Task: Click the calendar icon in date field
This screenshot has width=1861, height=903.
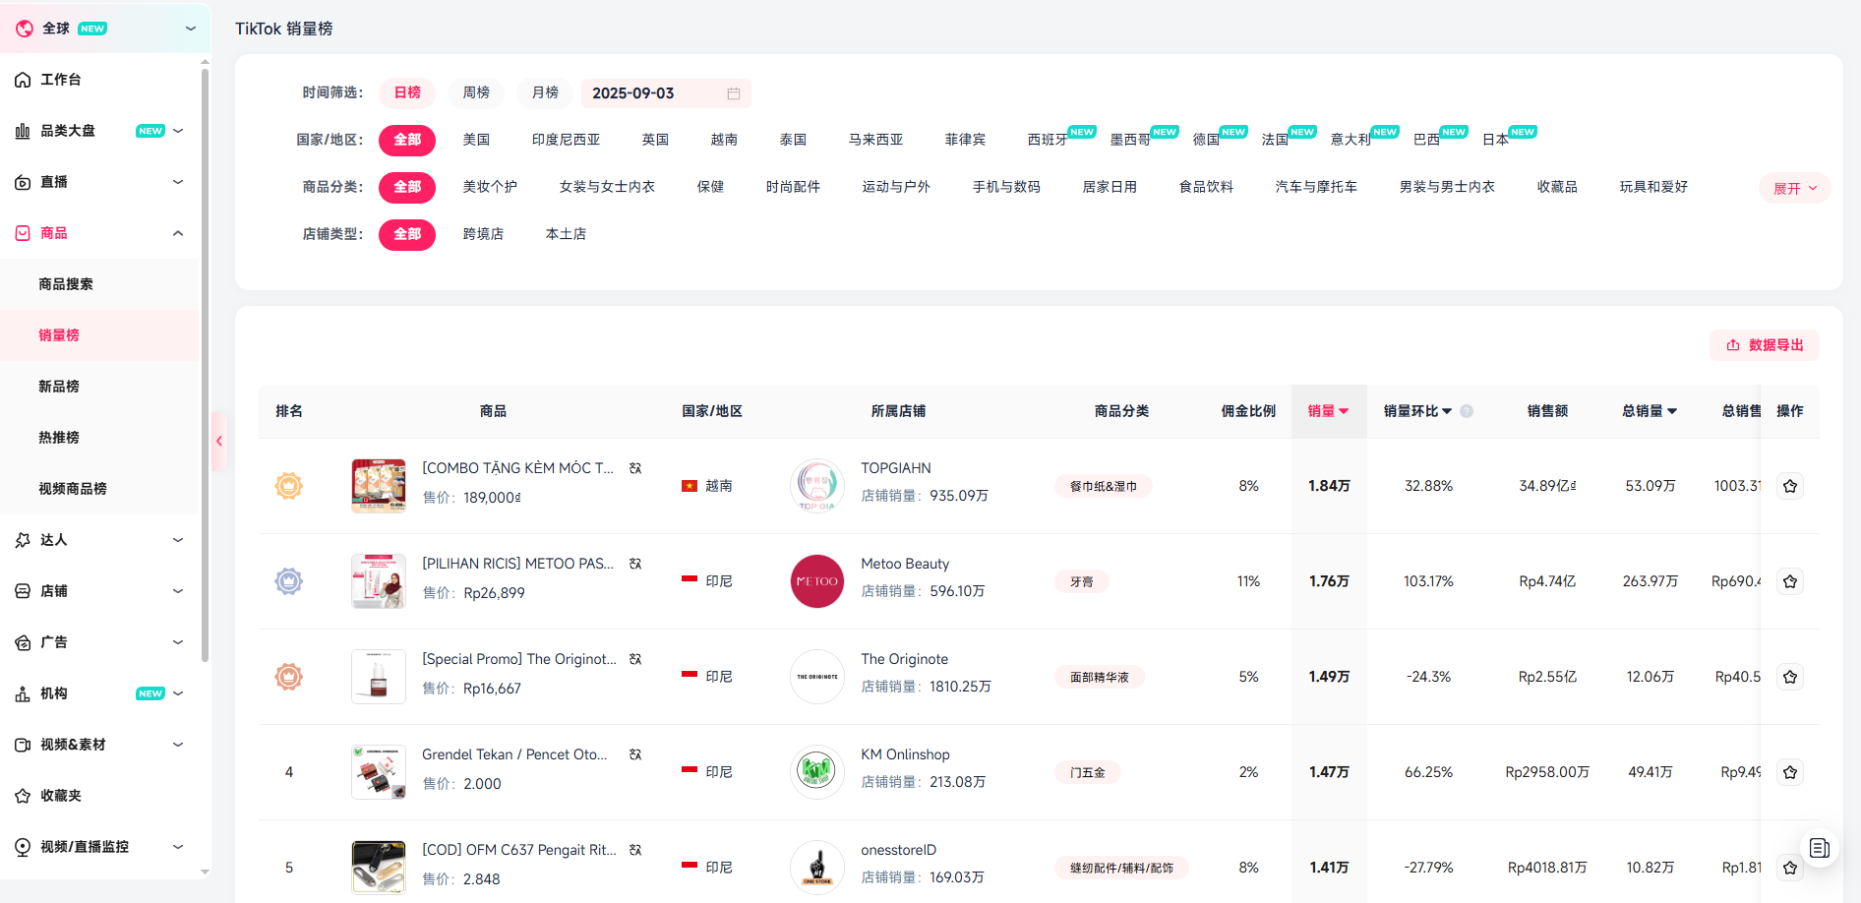Action: click(x=734, y=93)
